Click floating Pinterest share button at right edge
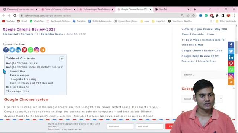238x133 pixels. [x=231, y=64]
